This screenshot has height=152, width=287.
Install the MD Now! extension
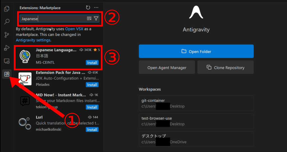point(92,107)
